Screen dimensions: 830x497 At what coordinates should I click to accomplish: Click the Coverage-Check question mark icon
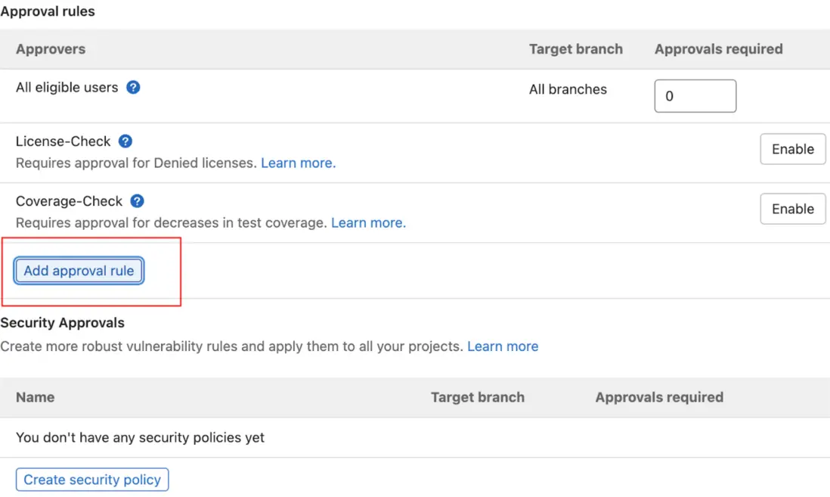point(137,201)
